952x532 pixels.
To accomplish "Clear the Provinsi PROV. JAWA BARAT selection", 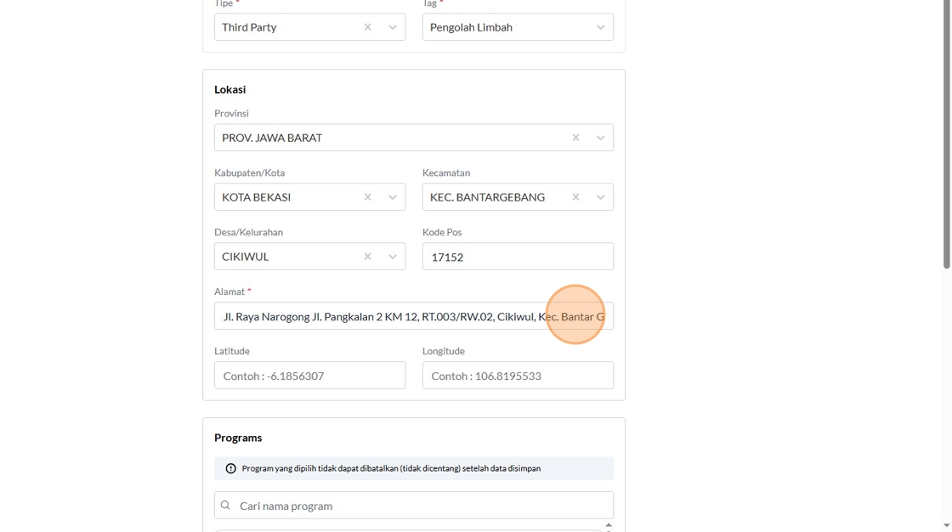I will 575,138.
